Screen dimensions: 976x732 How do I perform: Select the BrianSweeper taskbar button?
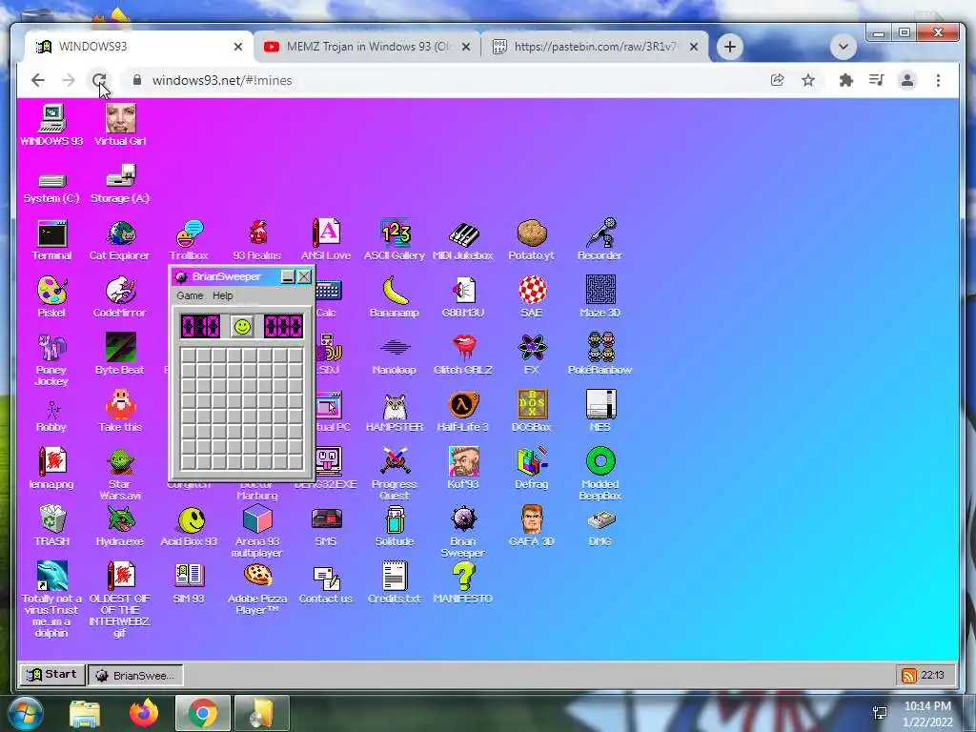(x=135, y=675)
